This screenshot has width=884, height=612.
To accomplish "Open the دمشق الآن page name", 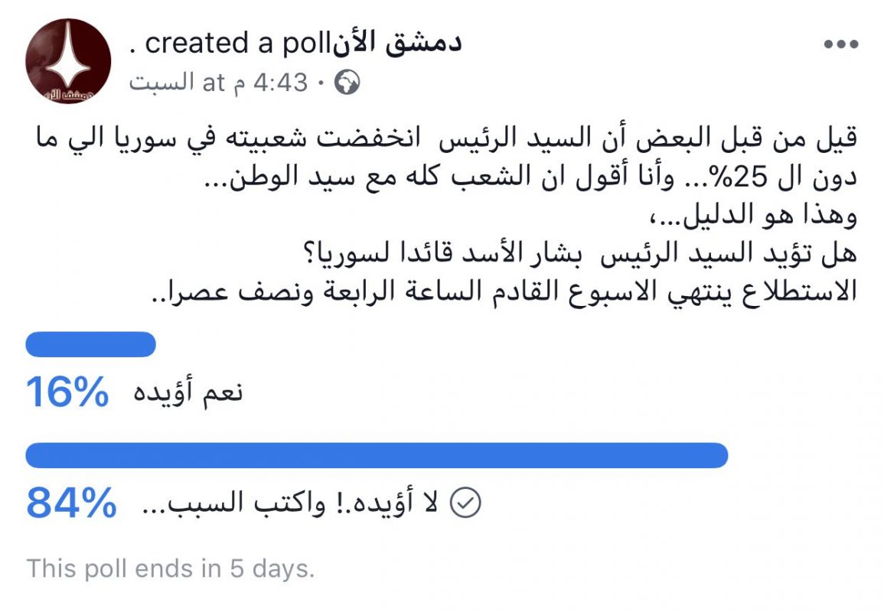I will pyautogui.click(x=397, y=44).
